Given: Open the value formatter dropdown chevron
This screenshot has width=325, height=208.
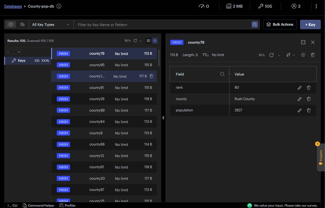Looking at the screenshot, I should click(294, 55).
